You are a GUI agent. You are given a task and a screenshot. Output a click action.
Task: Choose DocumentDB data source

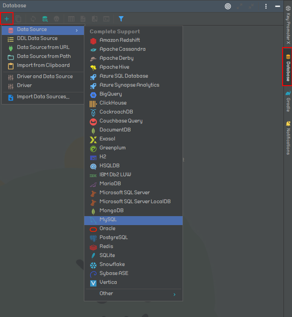[x=134, y=130]
